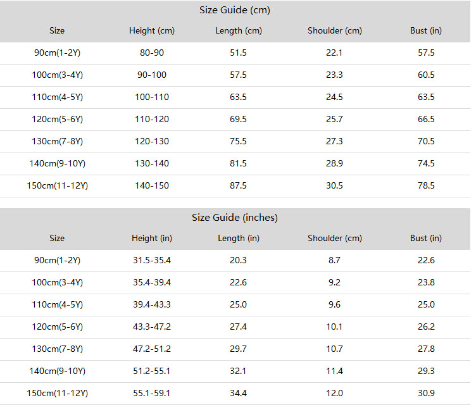Viewport: 476px width, 405px height.
Task: Click Bust (in) header in the cm table
Action: [426, 30]
